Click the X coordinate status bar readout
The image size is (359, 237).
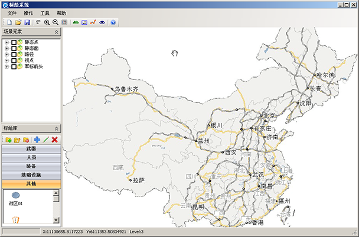coord(63,232)
